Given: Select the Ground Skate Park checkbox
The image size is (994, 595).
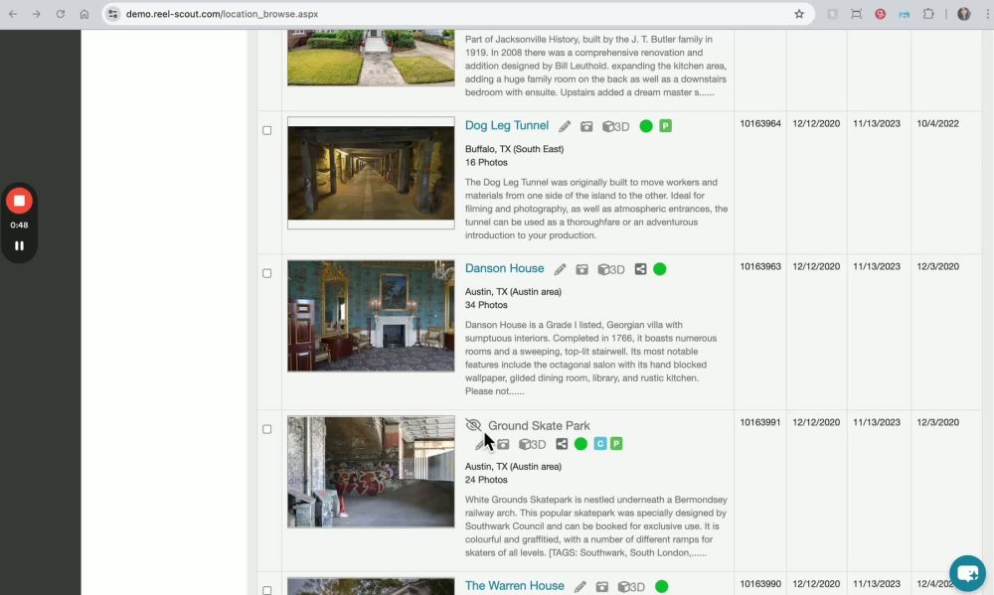Looking at the screenshot, I should [266, 430].
